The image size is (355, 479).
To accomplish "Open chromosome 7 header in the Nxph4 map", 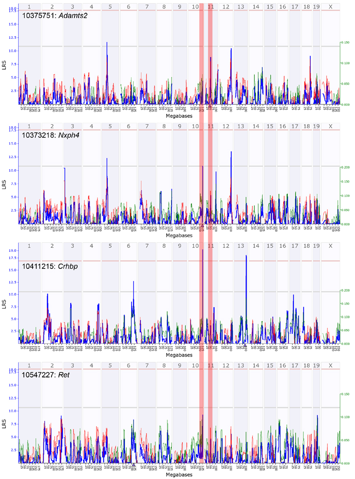I will [147, 126].
